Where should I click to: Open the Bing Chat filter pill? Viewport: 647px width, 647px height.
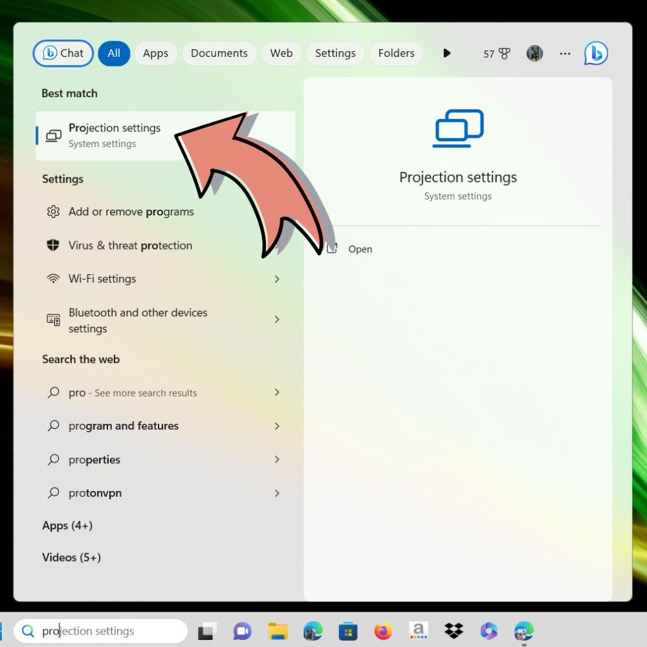(63, 53)
